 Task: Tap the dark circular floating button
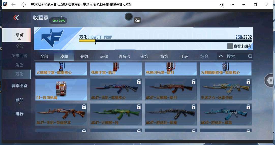(x=129, y=17)
